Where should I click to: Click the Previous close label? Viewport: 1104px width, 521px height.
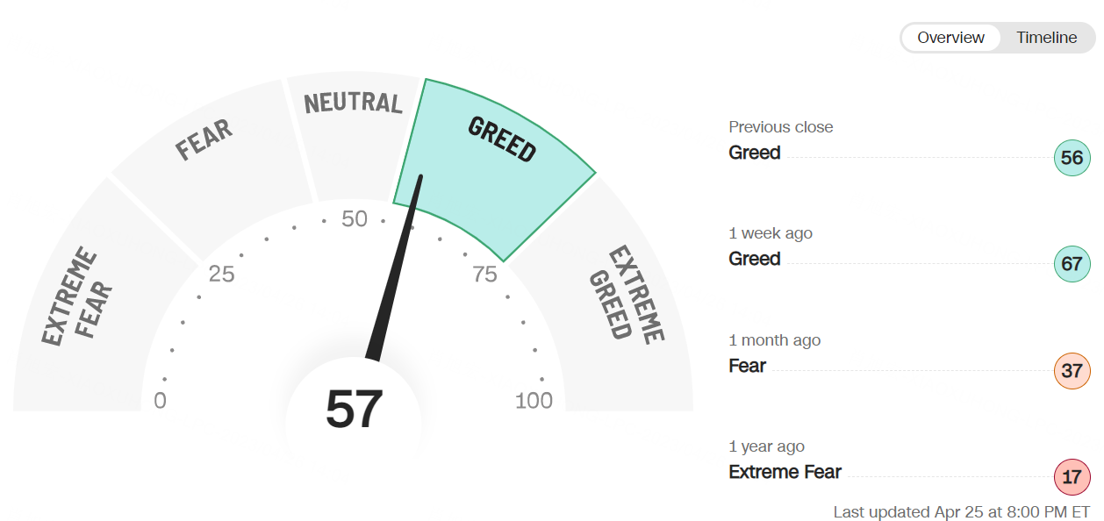coord(780,127)
